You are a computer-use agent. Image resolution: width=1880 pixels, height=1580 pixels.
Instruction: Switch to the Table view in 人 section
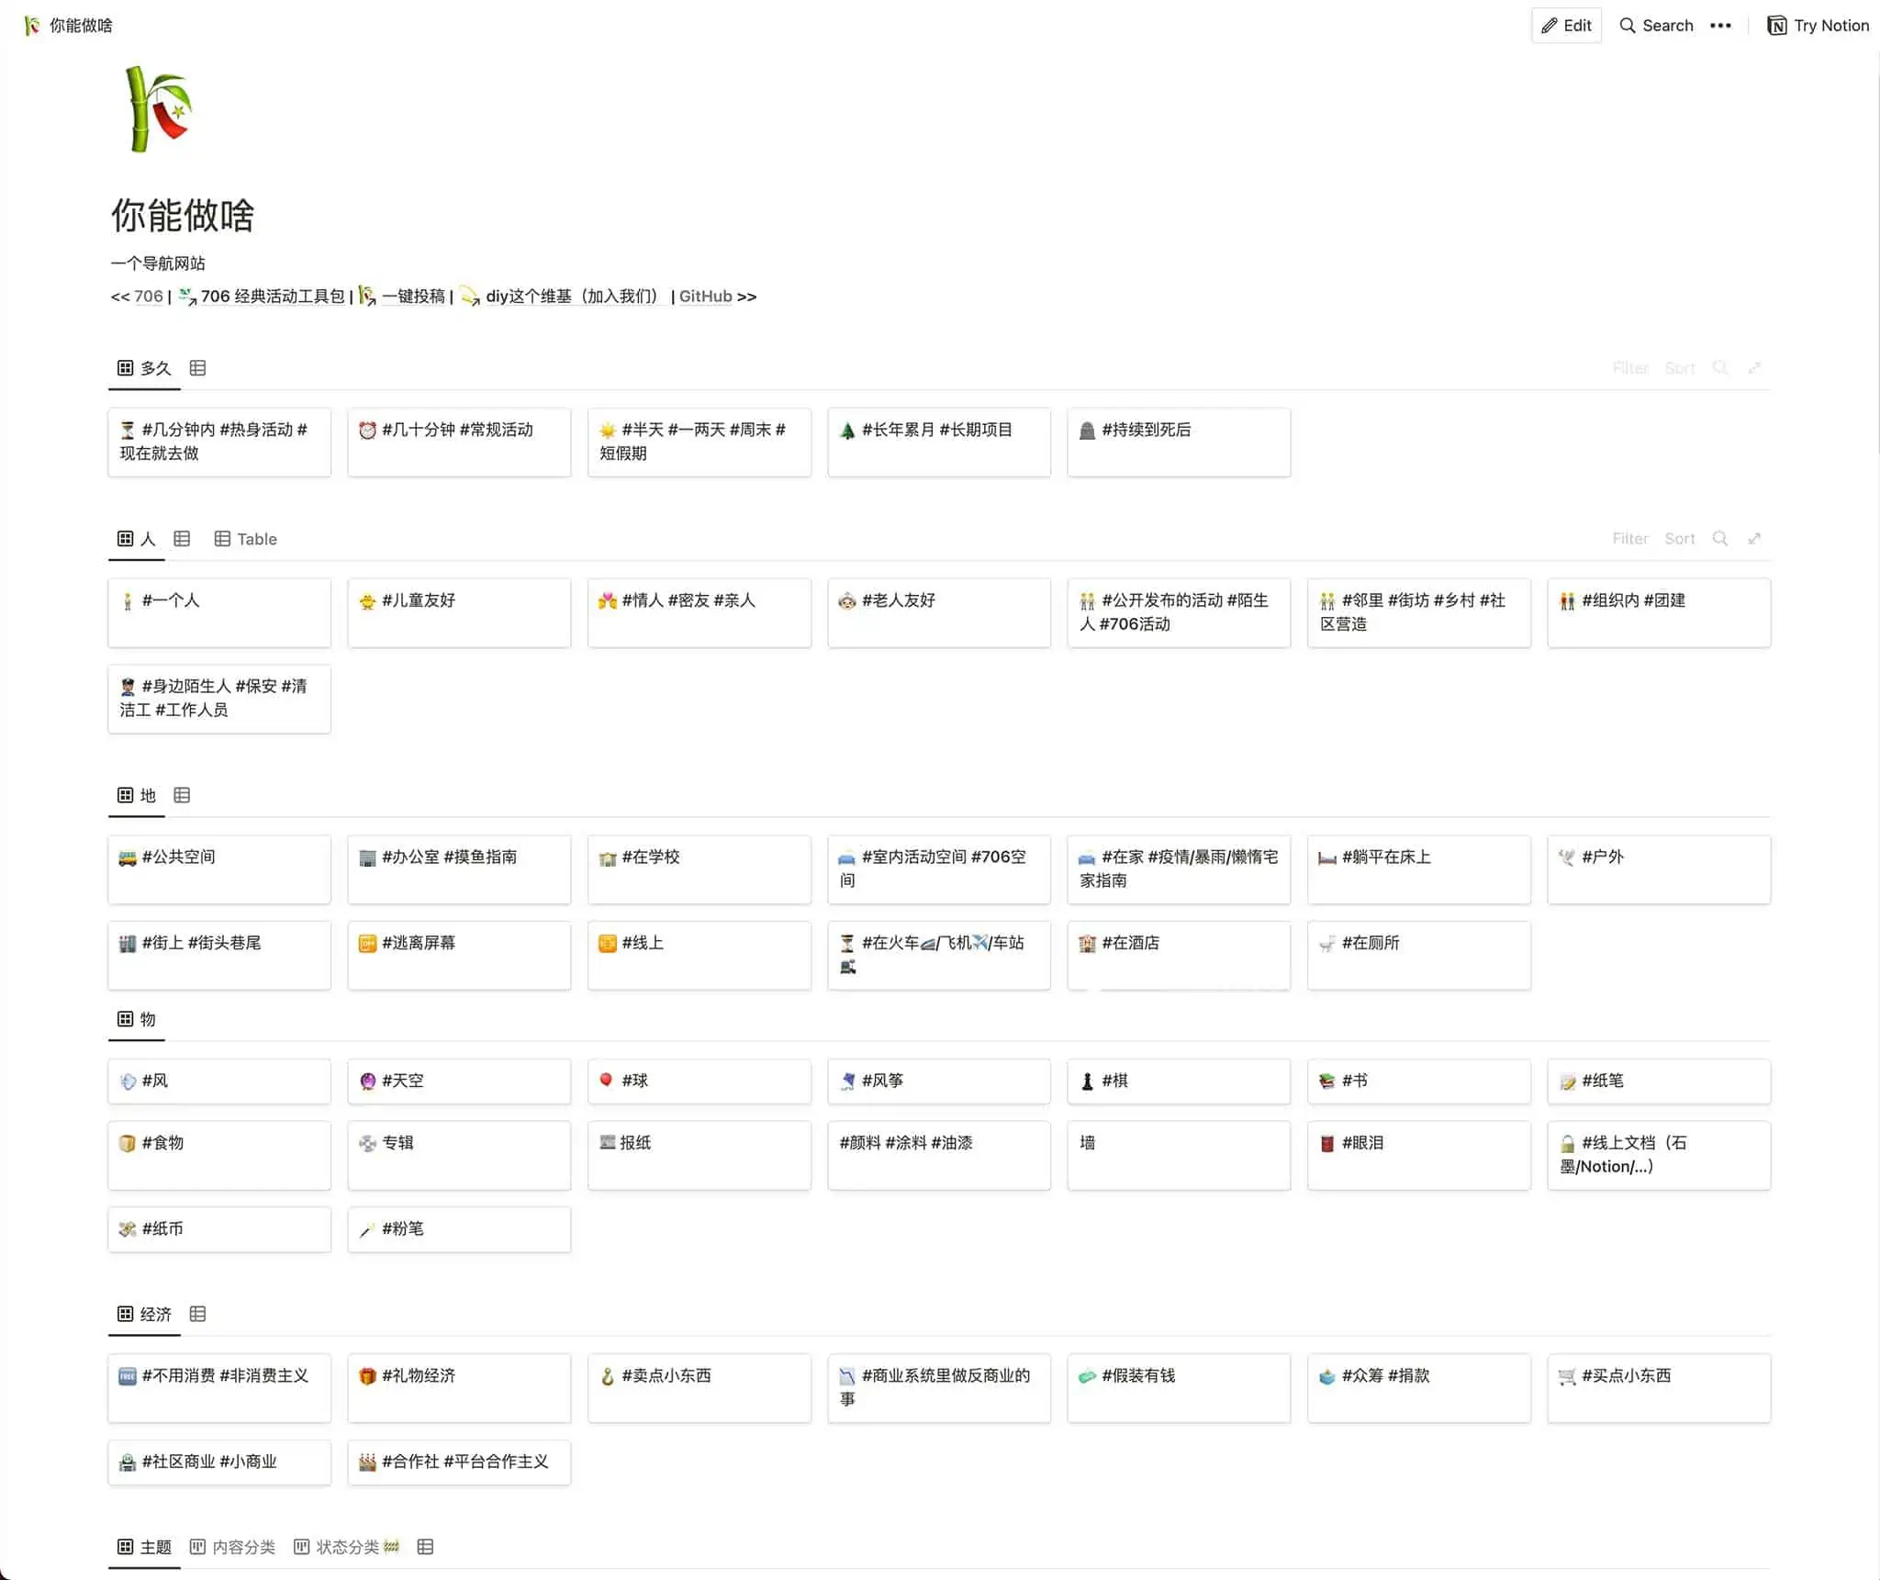tap(245, 539)
